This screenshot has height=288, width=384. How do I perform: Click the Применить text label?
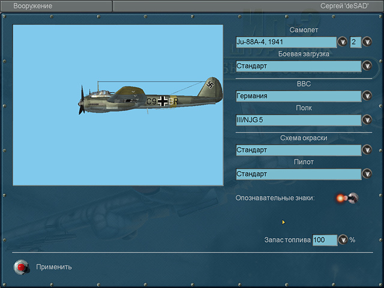[x=54, y=267]
